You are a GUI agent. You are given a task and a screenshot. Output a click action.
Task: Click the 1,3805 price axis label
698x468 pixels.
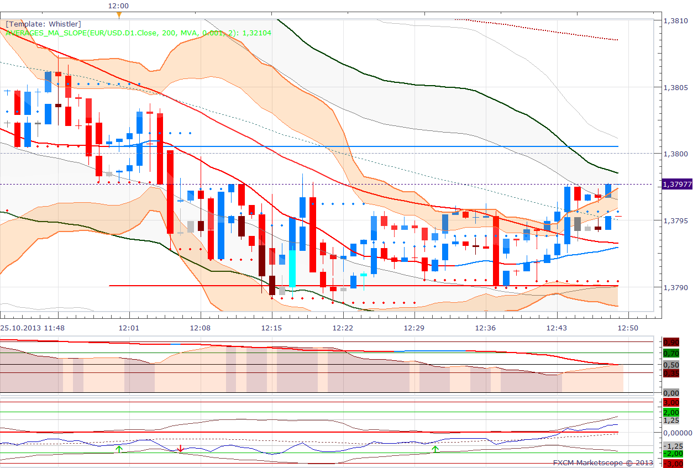676,87
